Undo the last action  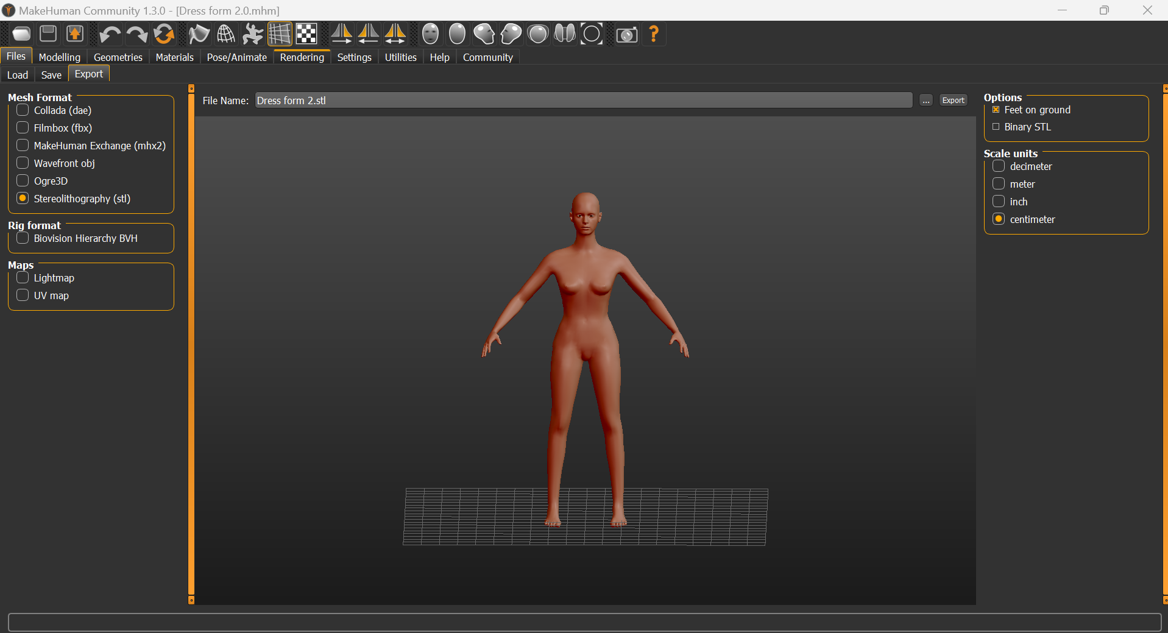coord(110,34)
